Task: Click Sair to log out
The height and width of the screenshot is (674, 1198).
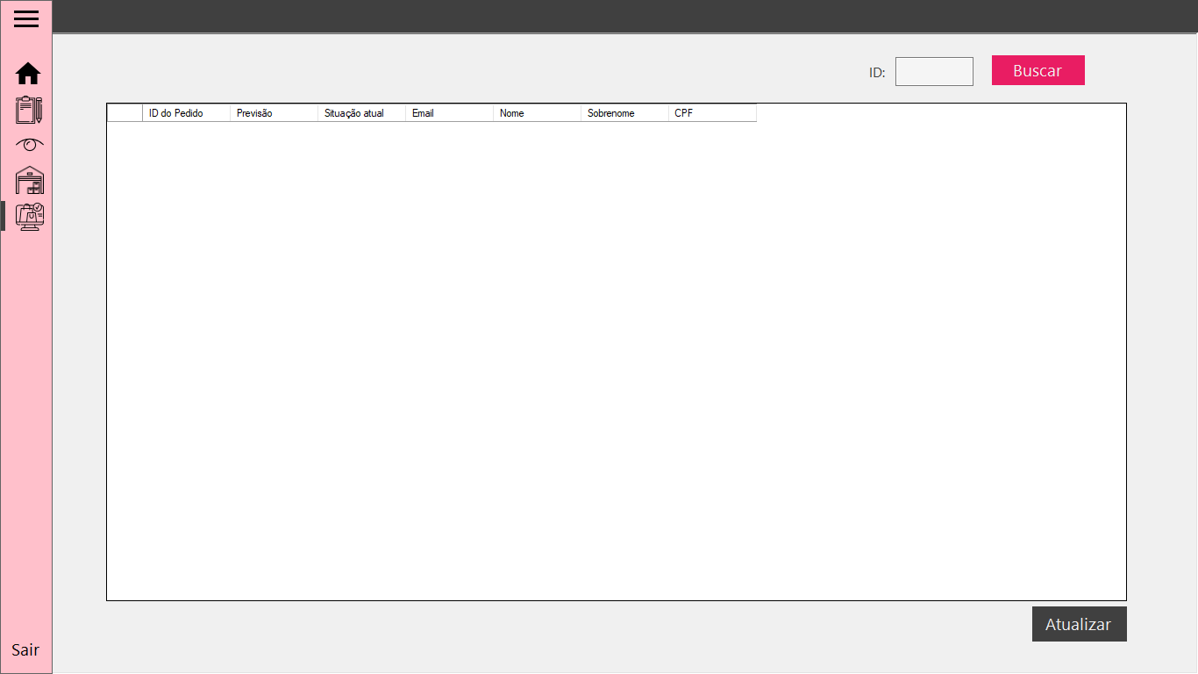Action: (25, 649)
